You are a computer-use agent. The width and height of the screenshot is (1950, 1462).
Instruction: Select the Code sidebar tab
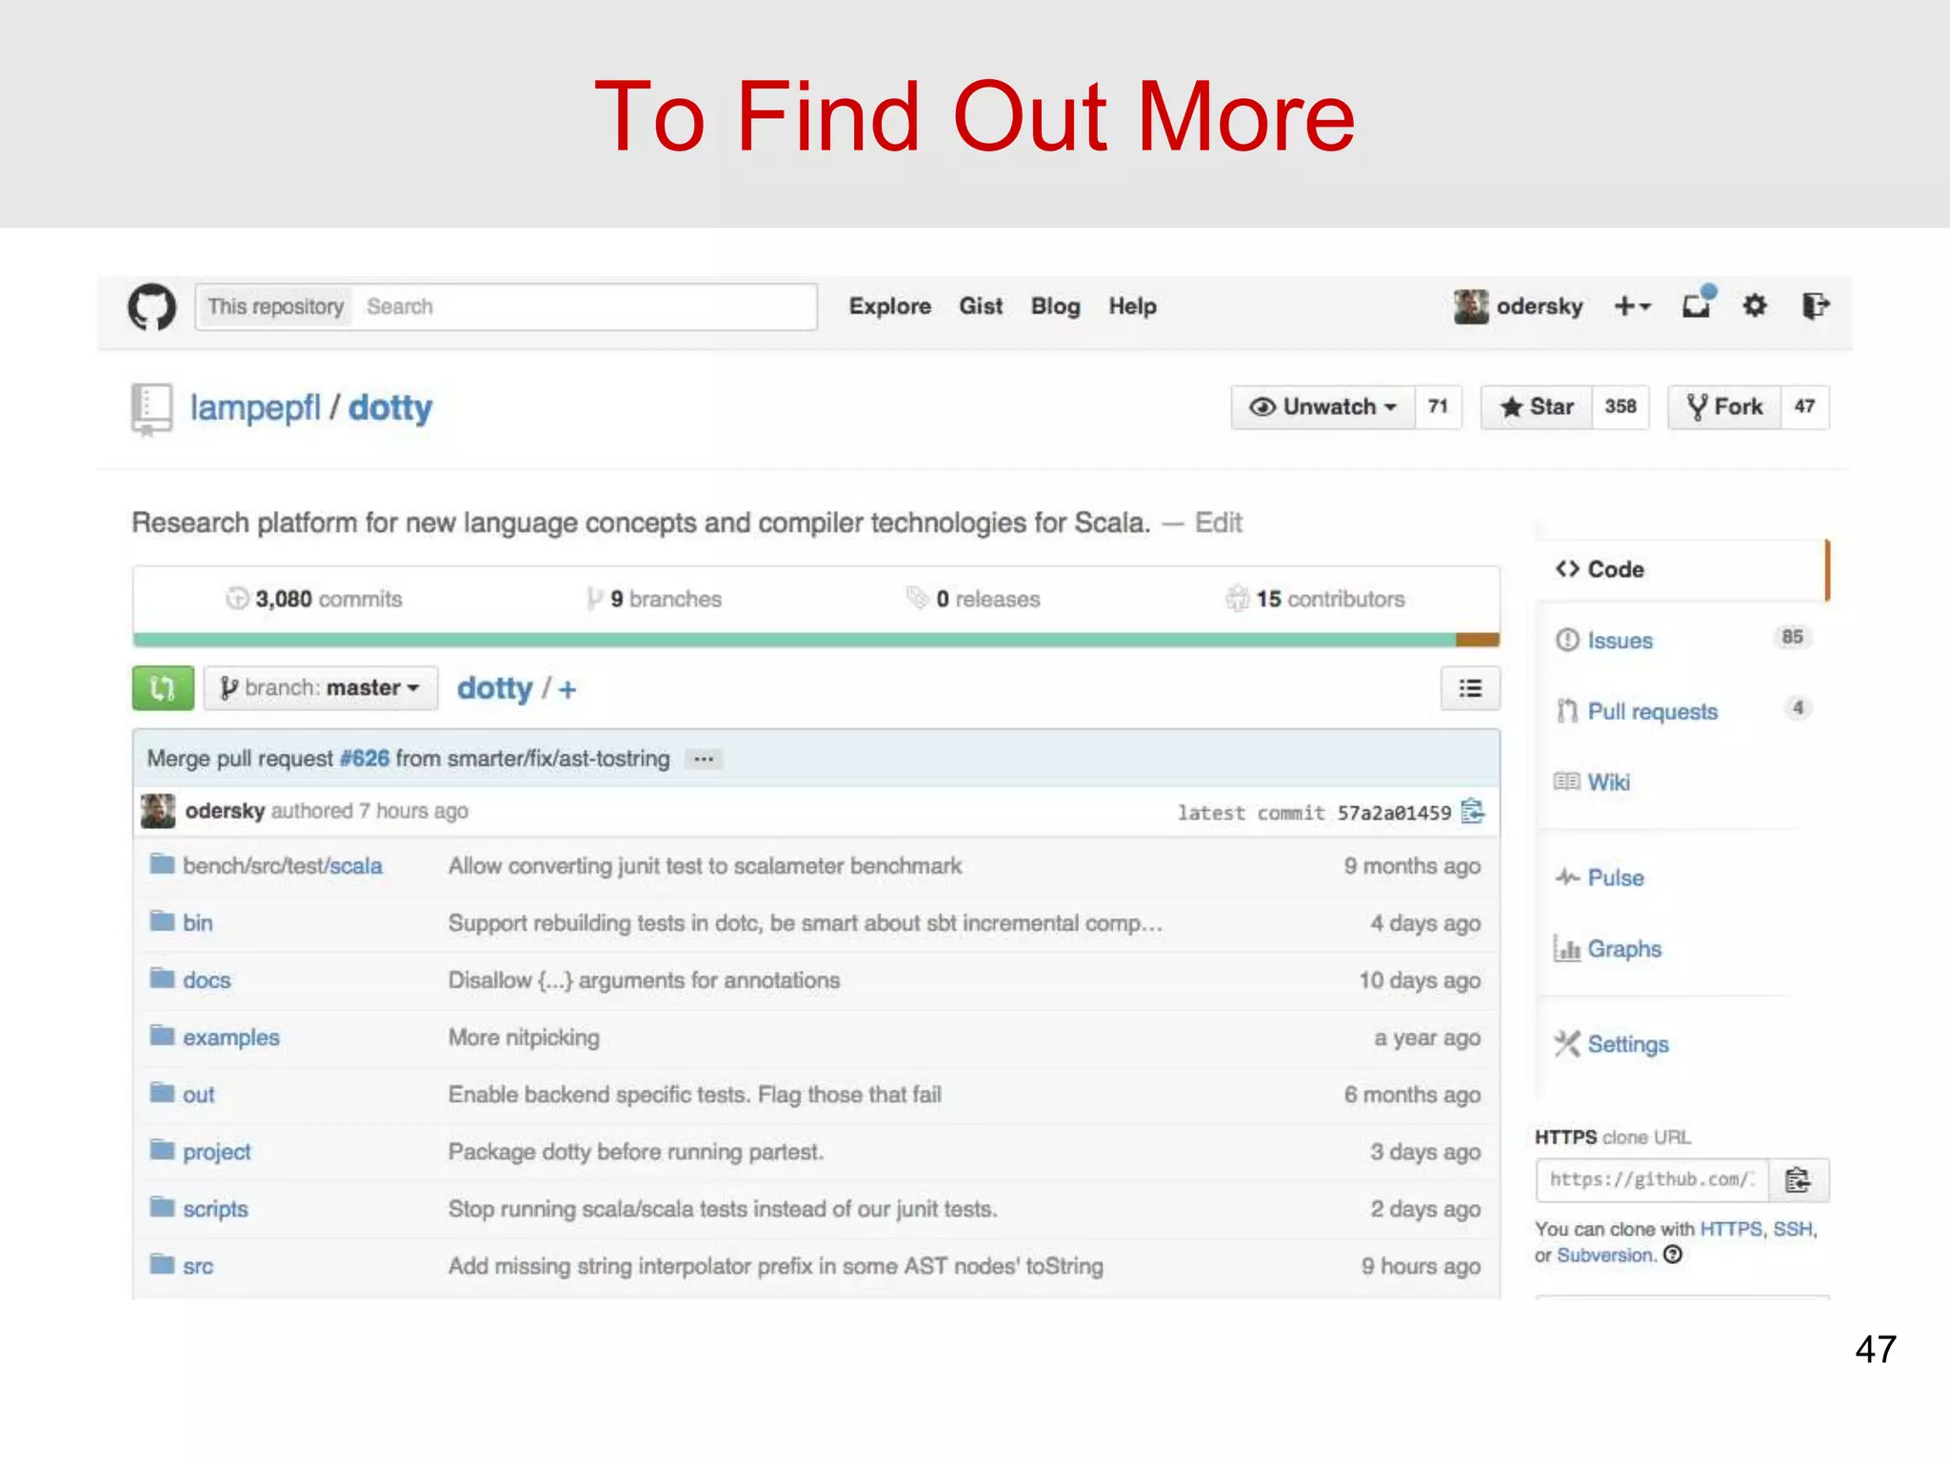[x=1682, y=569]
